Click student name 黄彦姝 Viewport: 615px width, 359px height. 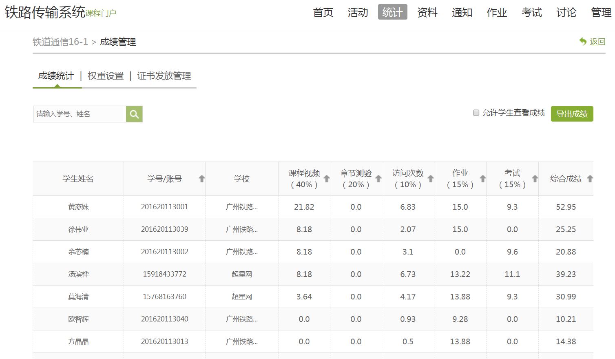[78, 207]
